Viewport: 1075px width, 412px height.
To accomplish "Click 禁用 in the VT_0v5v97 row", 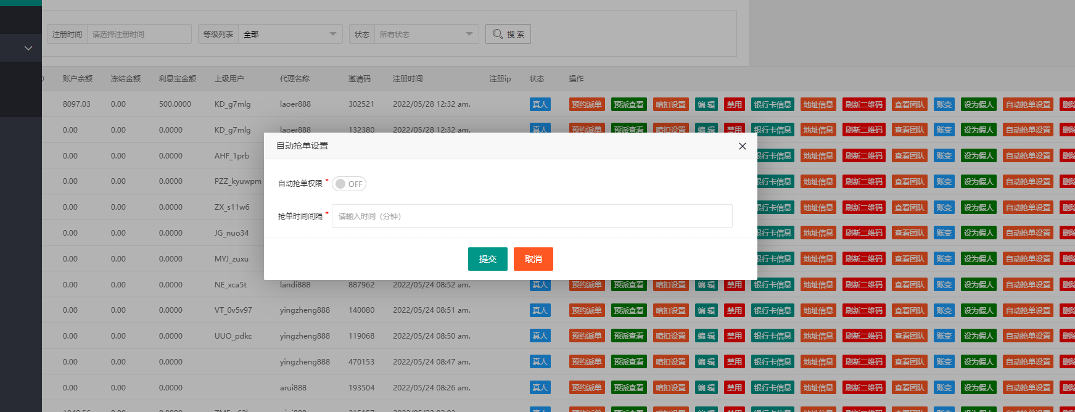I will (735, 311).
